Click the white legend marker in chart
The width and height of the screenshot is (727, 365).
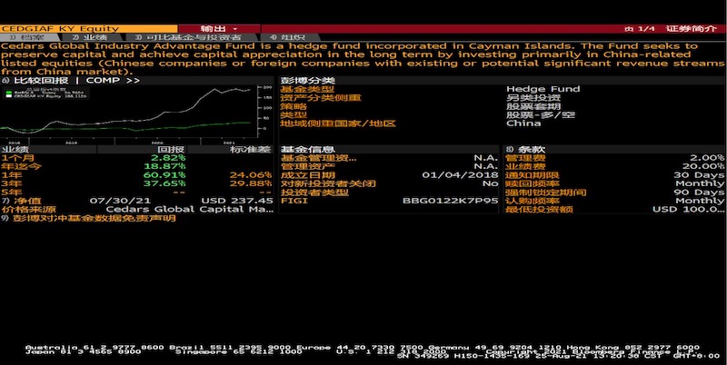click(x=6, y=92)
